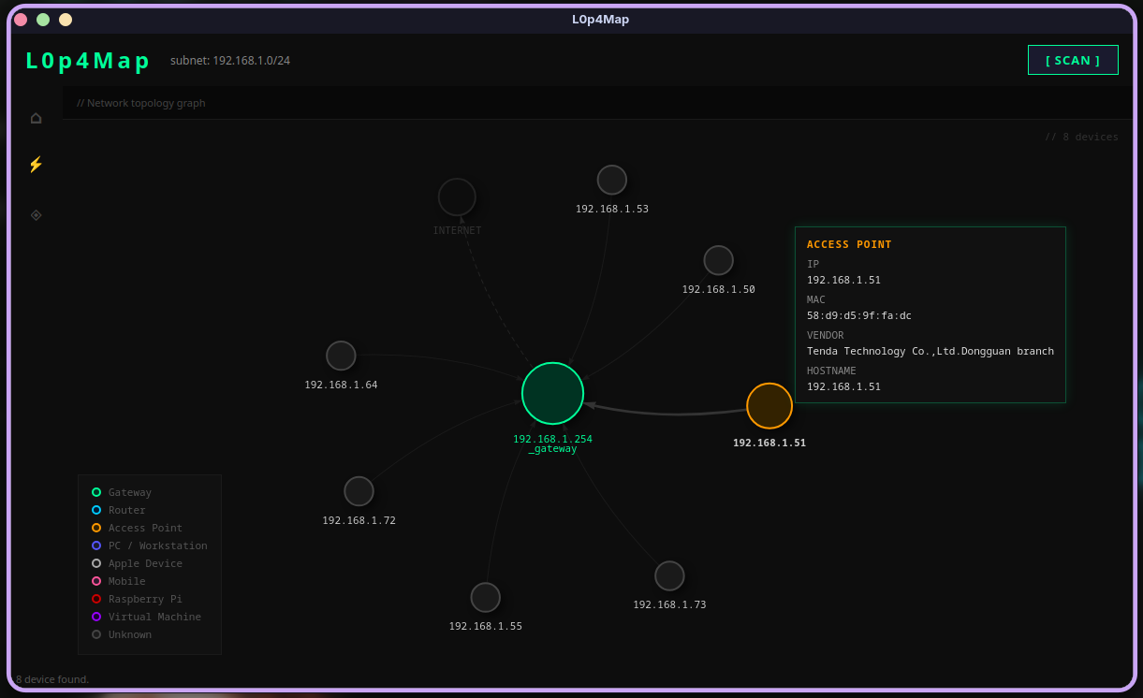Select the INTERNET node at top
Viewport: 1143px width, 698px height.
[x=457, y=195]
